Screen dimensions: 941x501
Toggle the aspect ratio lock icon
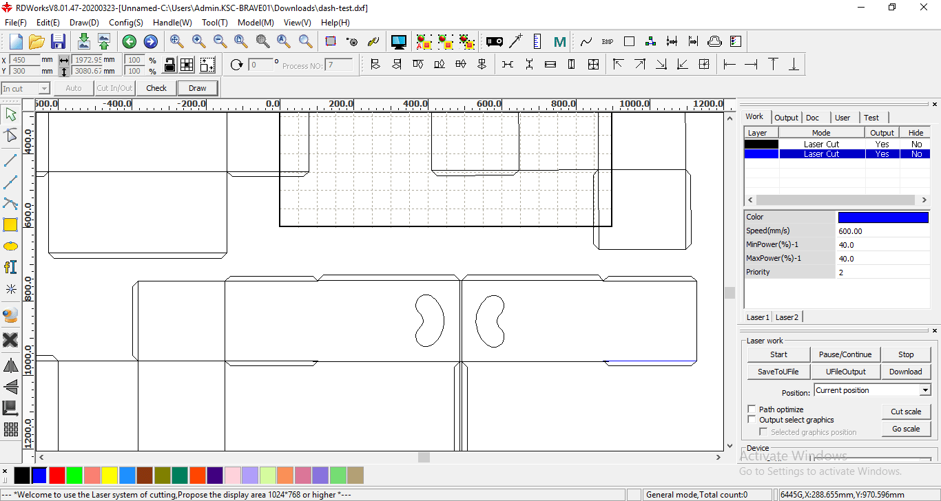pos(169,65)
